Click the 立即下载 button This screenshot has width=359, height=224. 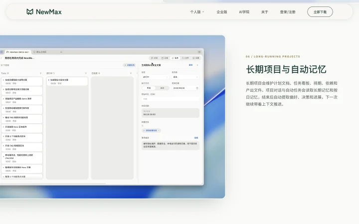point(320,12)
